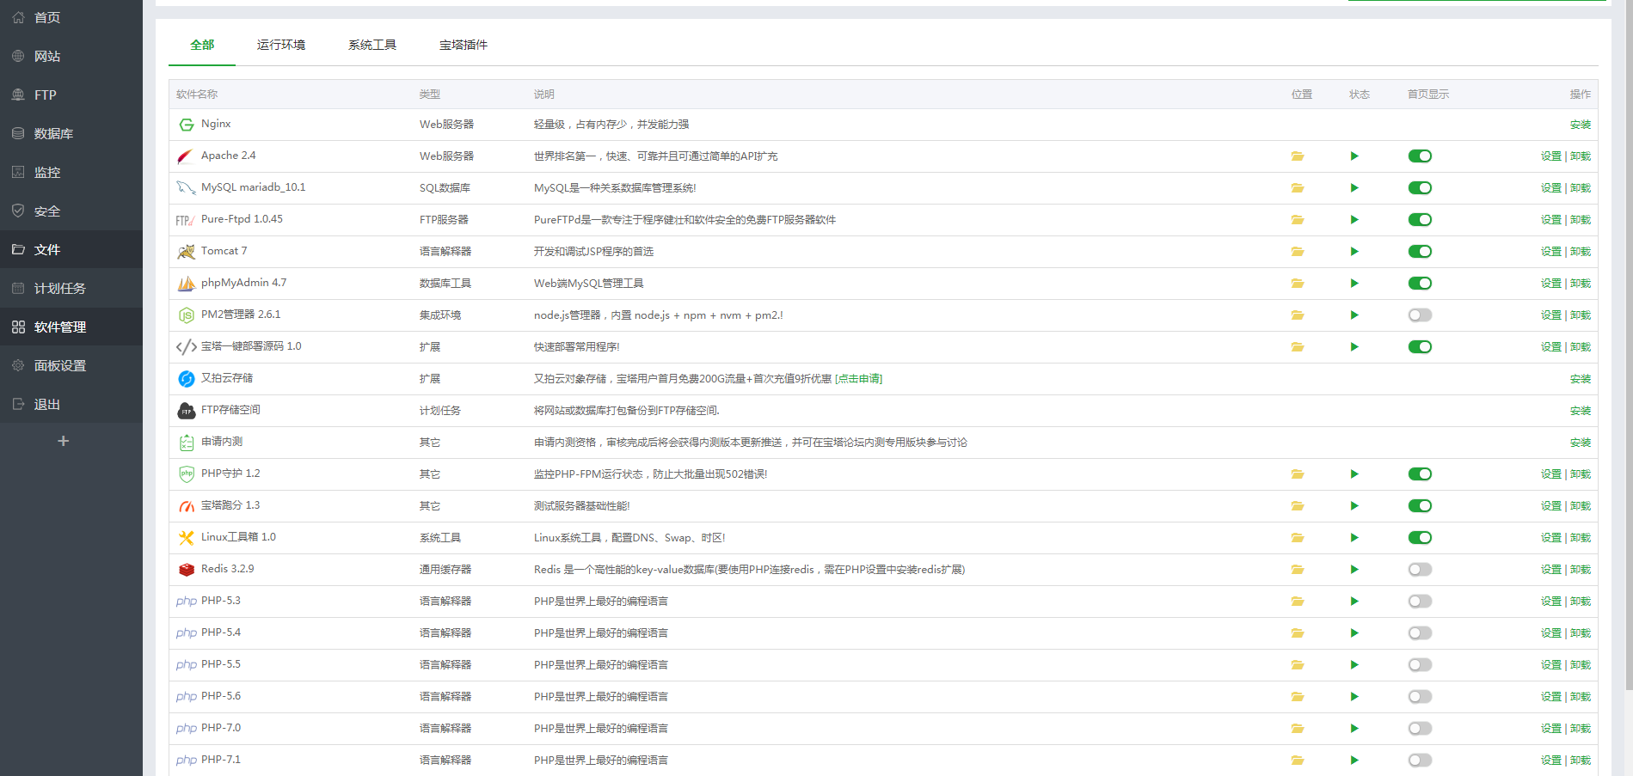Click the Nginx logo icon

[186, 125]
